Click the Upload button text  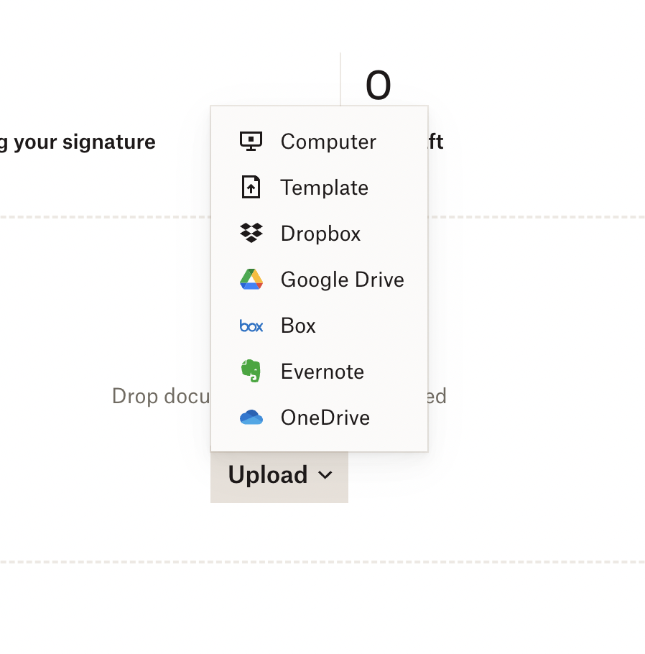click(x=268, y=475)
